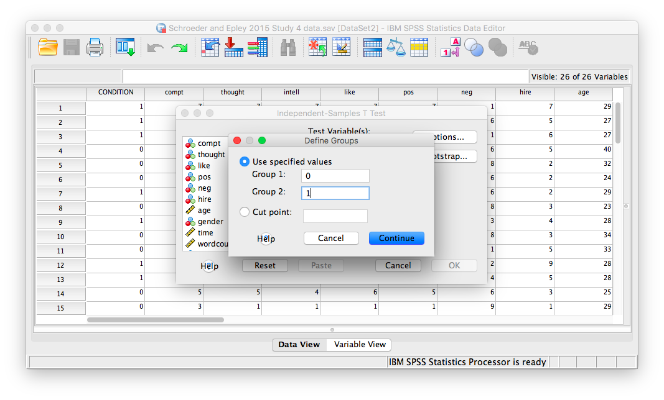Open Help in the Define Groups dialog
The width and height of the screenshot is (664, 400).
tap(266, 239)
